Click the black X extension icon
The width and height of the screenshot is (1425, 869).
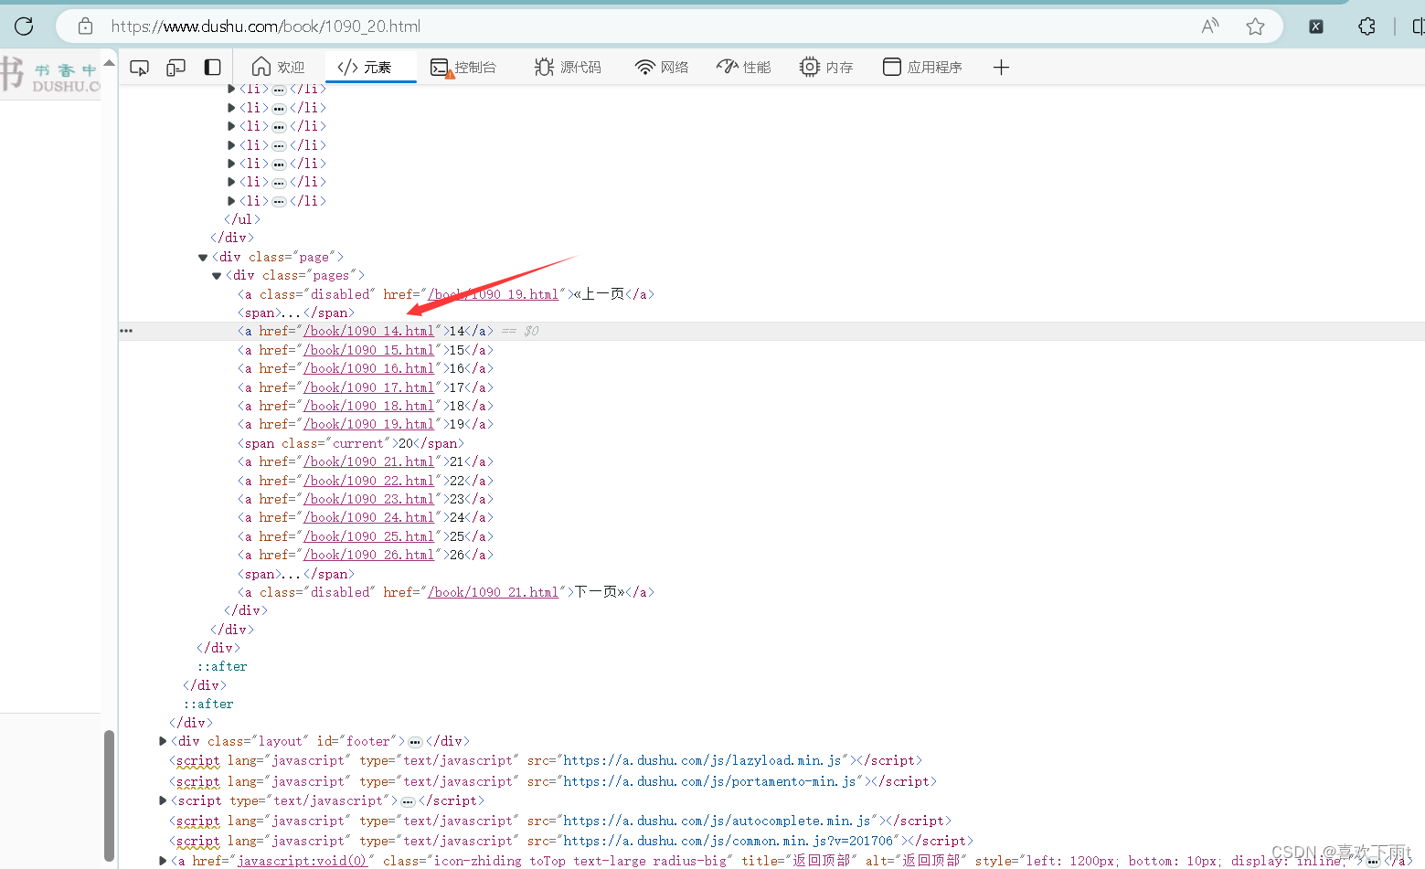pyautogui.click(x=1316, y=26)
